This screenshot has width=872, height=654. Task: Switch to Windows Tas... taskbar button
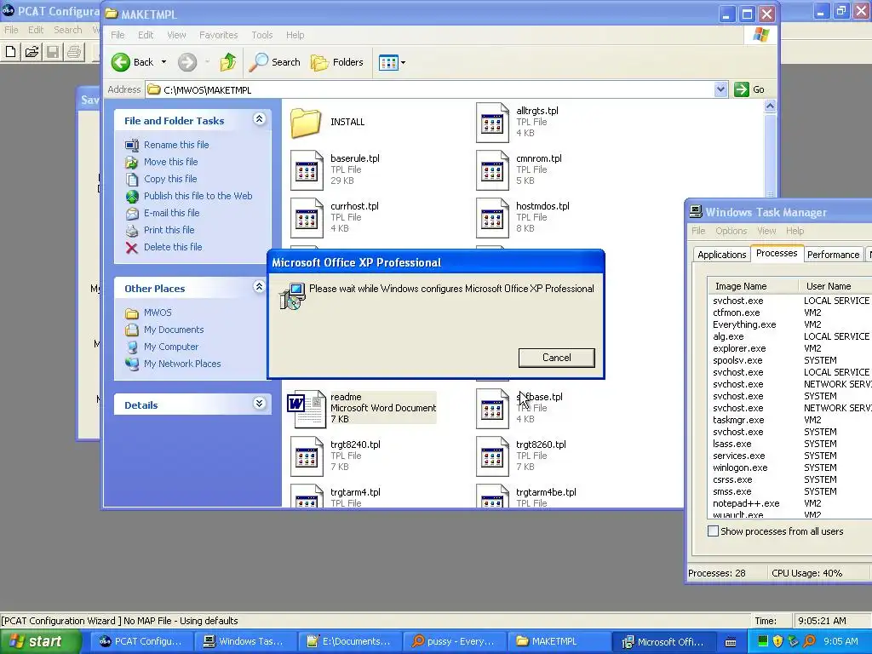[244, 642]
